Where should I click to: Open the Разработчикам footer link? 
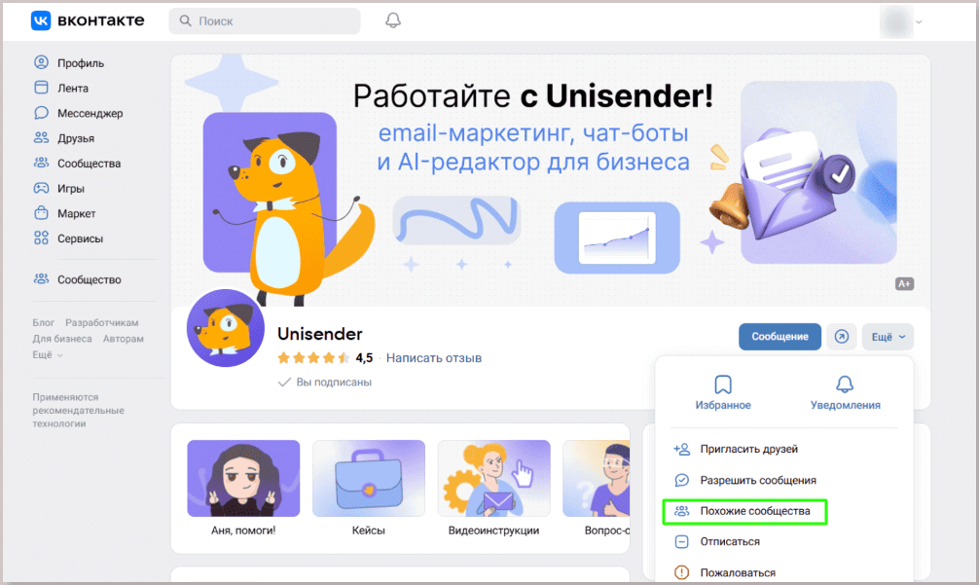[102, 322]
